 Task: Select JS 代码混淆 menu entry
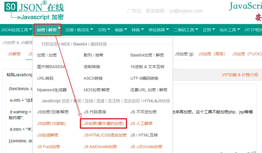click(x=95, y=112)
